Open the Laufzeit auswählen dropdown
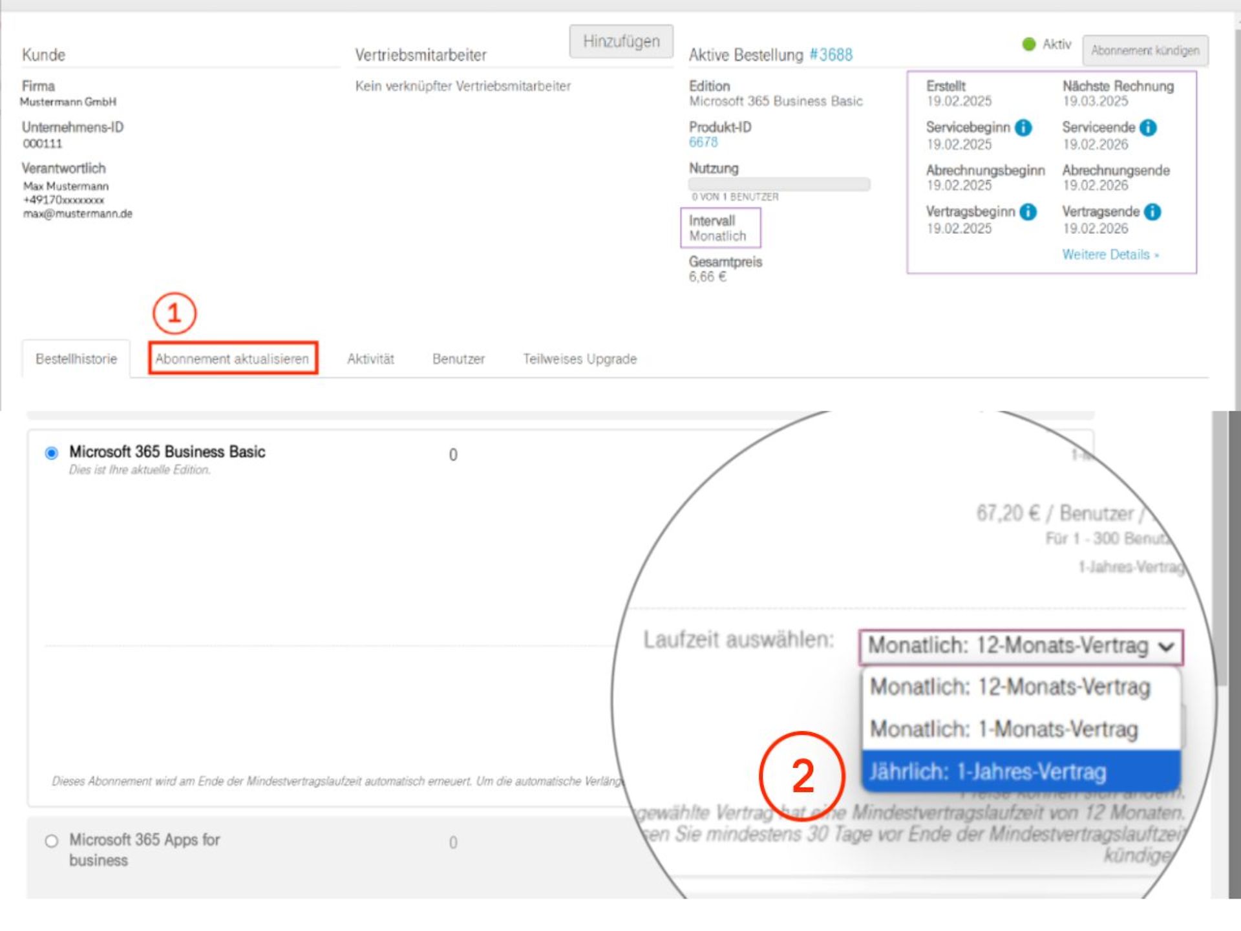1241x931 pixels. 1021,647
